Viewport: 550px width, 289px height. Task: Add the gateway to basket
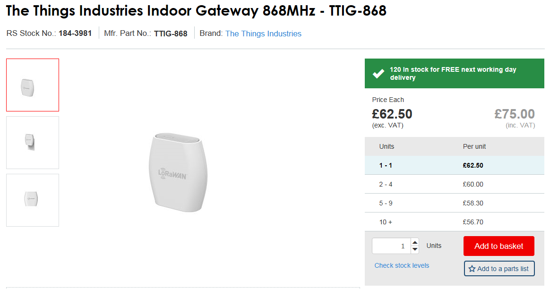498,246
